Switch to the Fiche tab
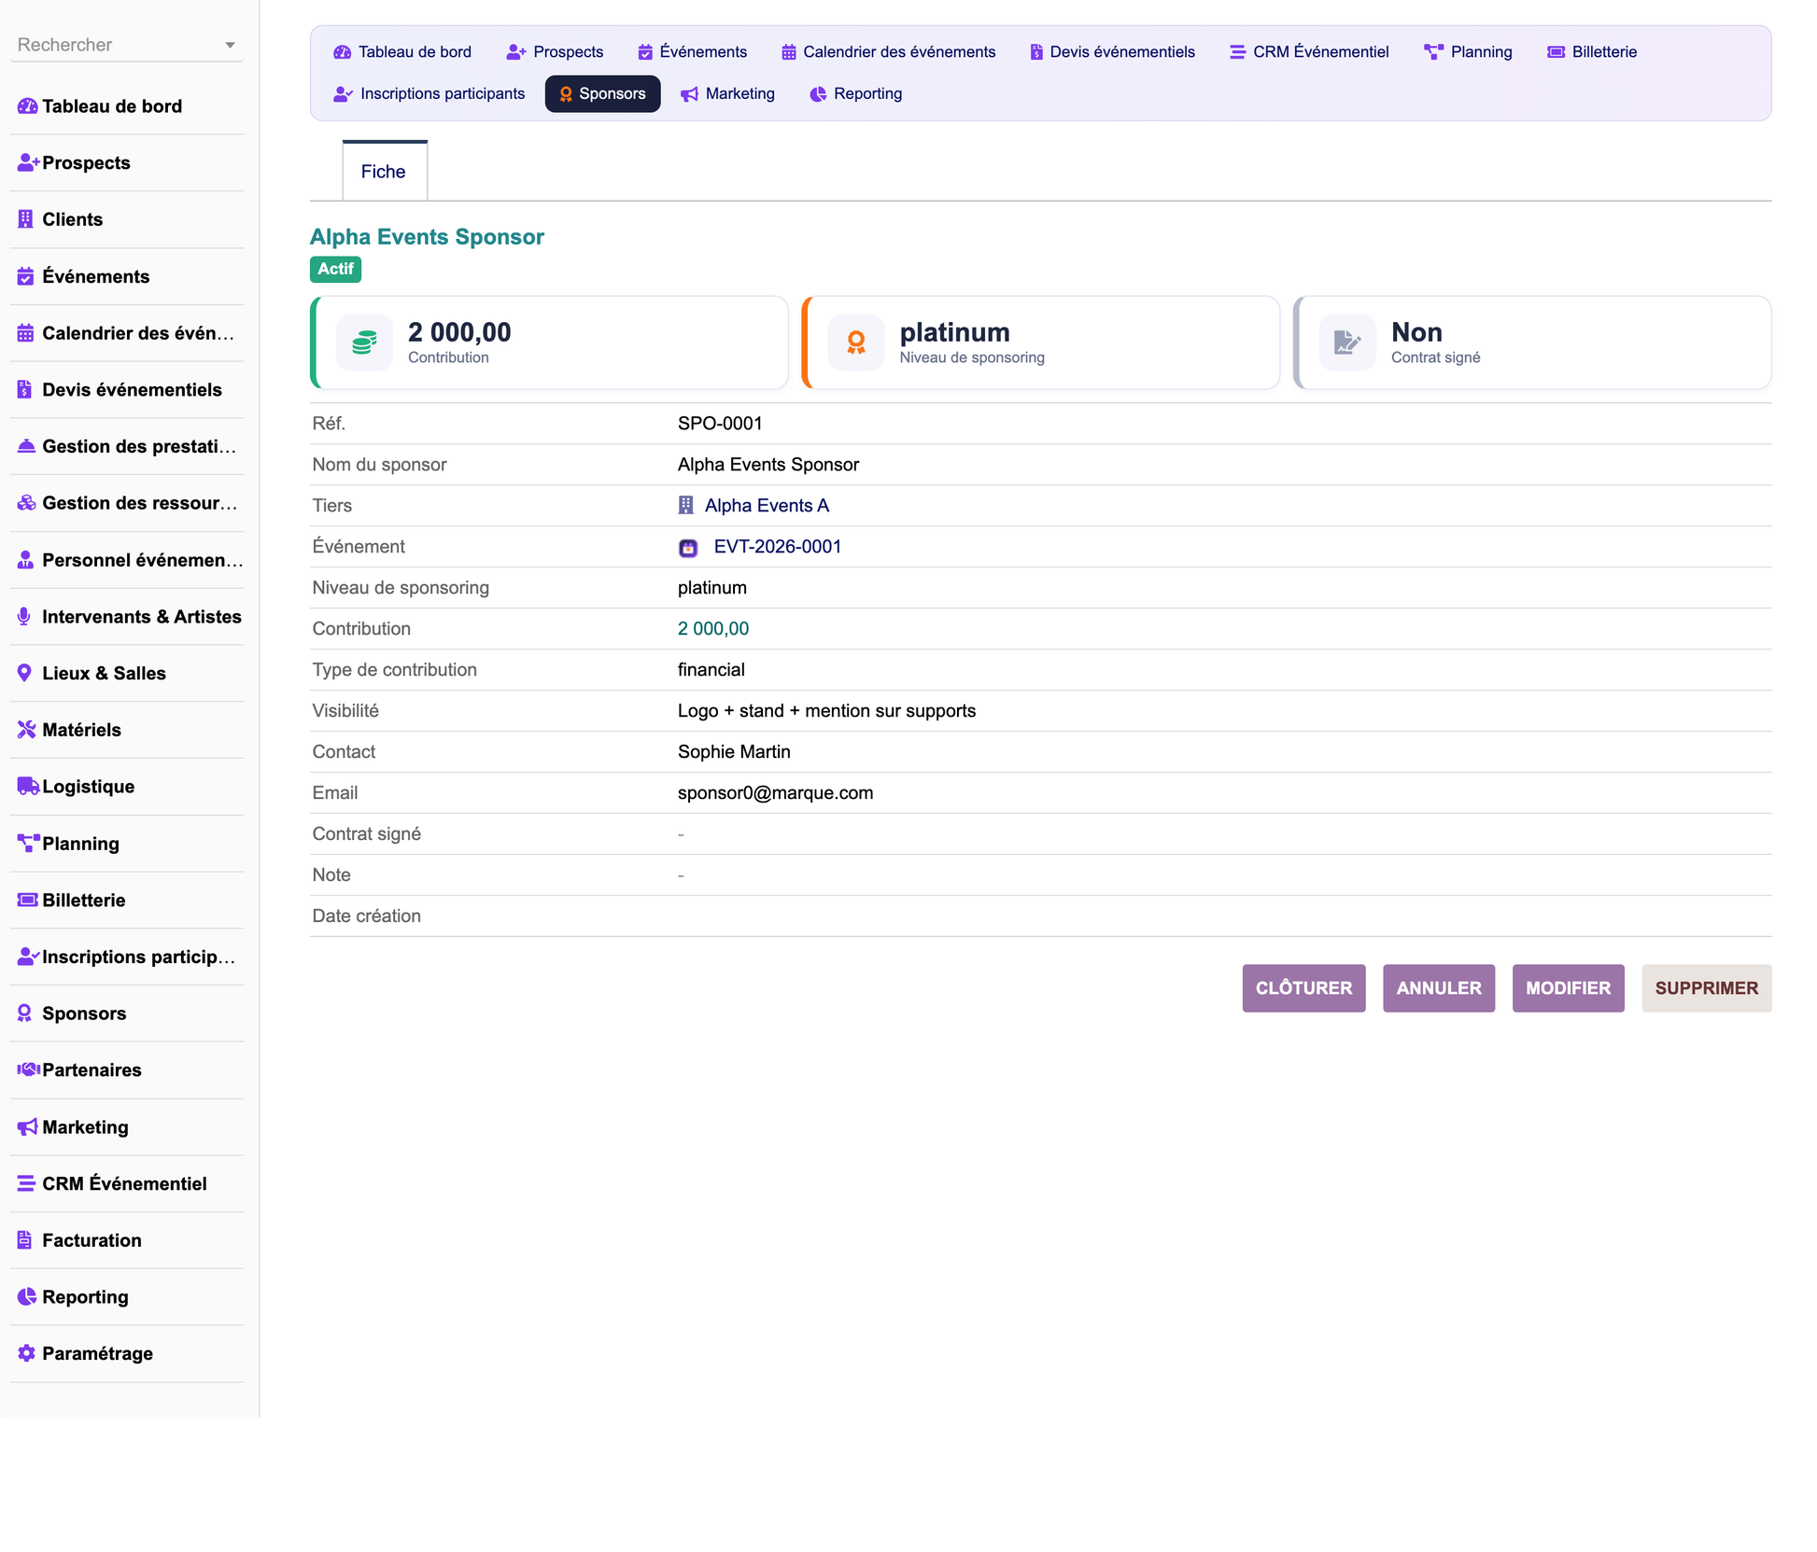Viewport: 1817px width, 1552px height. [x=384, y=171]
